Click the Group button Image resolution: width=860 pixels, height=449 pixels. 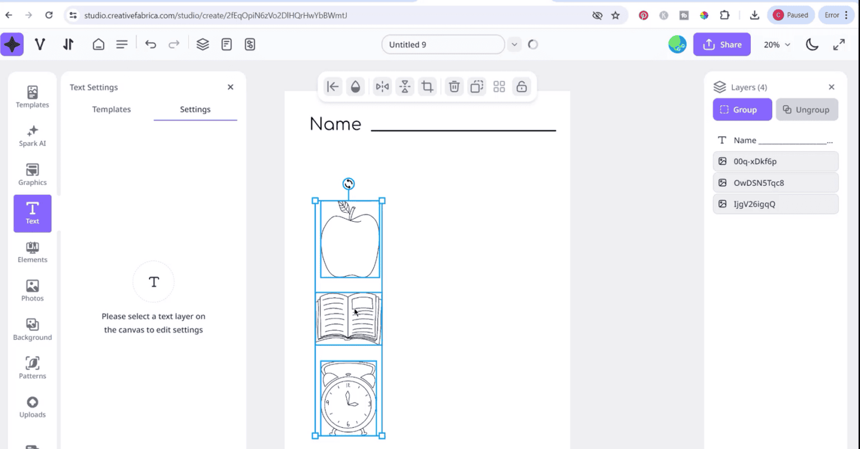coord(742,110)
